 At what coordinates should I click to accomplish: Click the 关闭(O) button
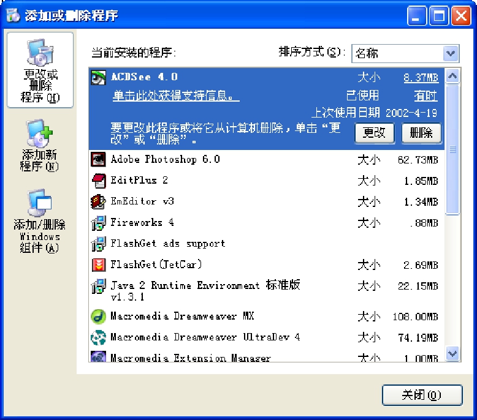coord(422,395)
